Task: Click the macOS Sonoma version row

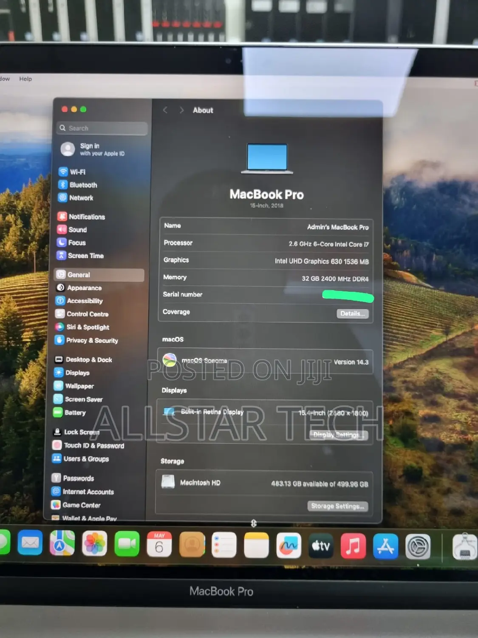Action: click(265, 362)
